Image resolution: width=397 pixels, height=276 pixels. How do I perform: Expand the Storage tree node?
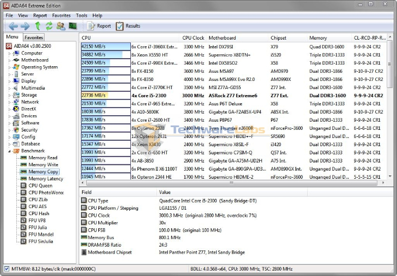[9, 95]
